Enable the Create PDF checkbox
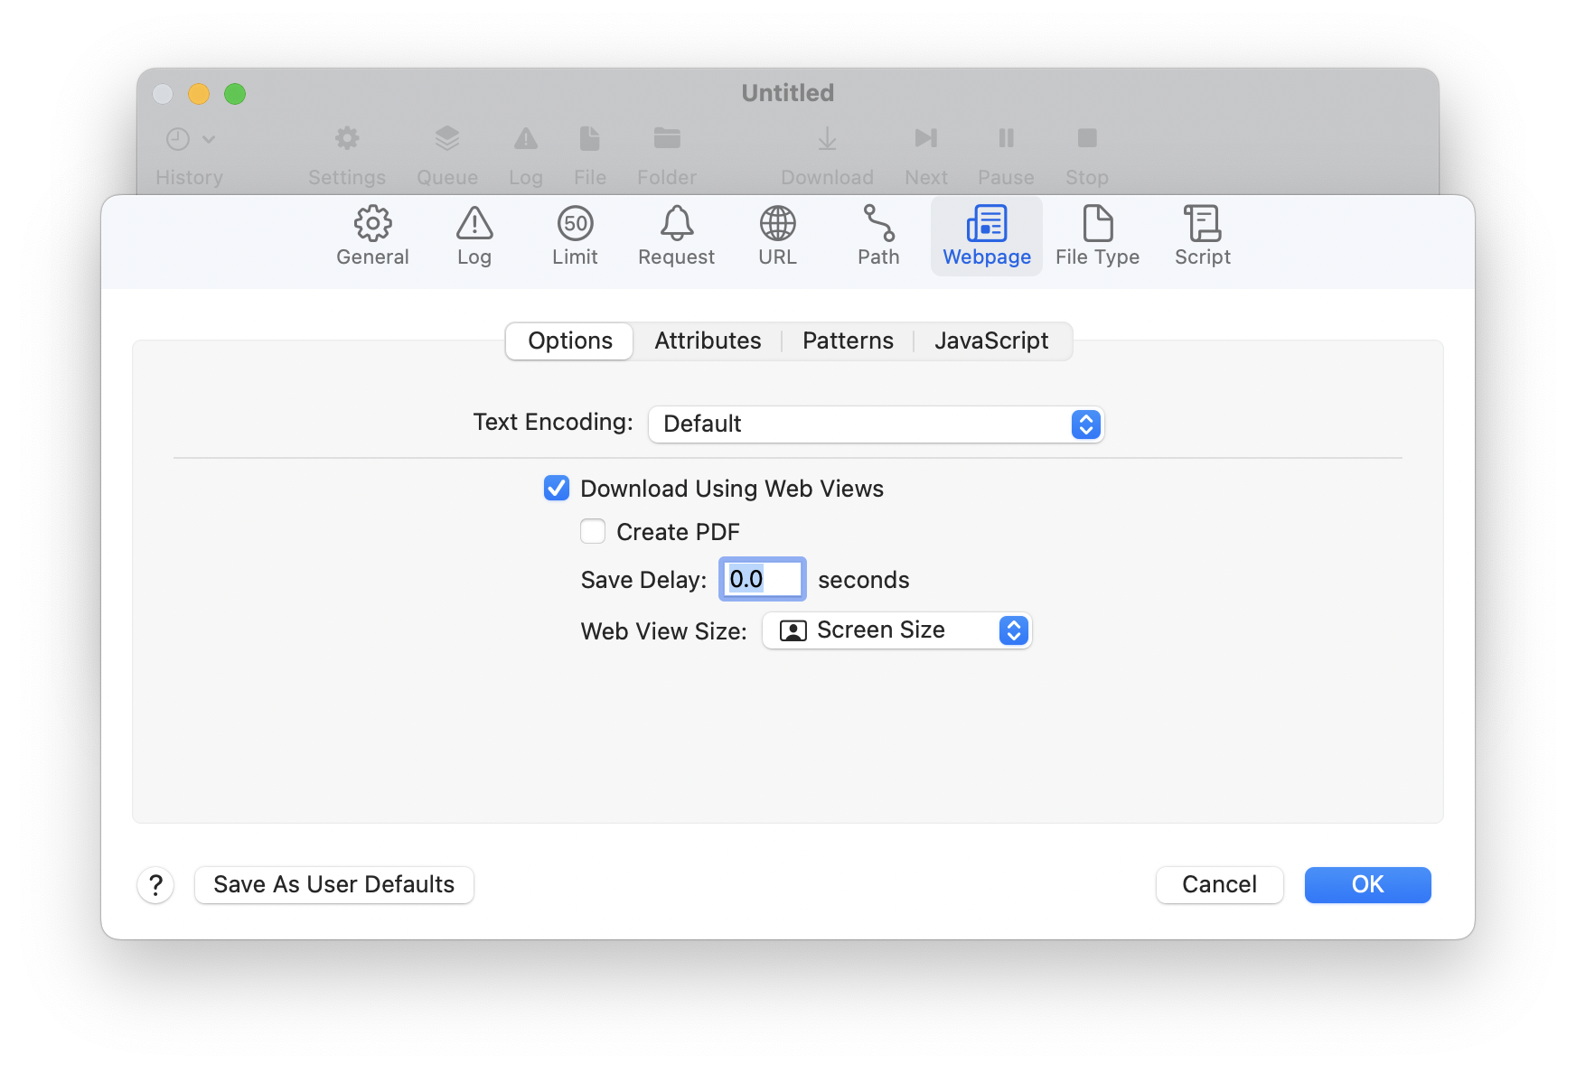Viewport: 1576px width, 1073px height. pyautogui.click(x=593, y=532)
